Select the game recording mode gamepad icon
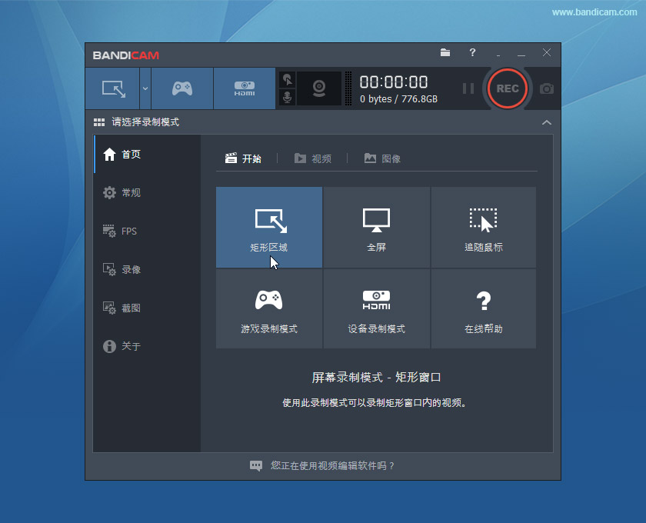This screenshot has width=646, height=523. tap(182, 88)
